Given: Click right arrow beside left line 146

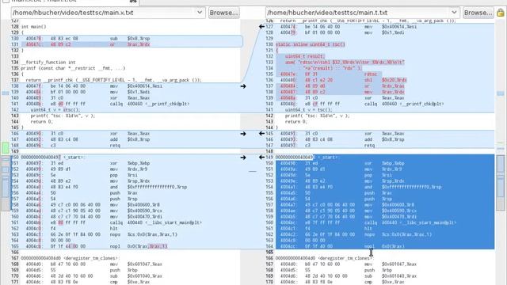Looking at the screenshot, I should [243, 134].
